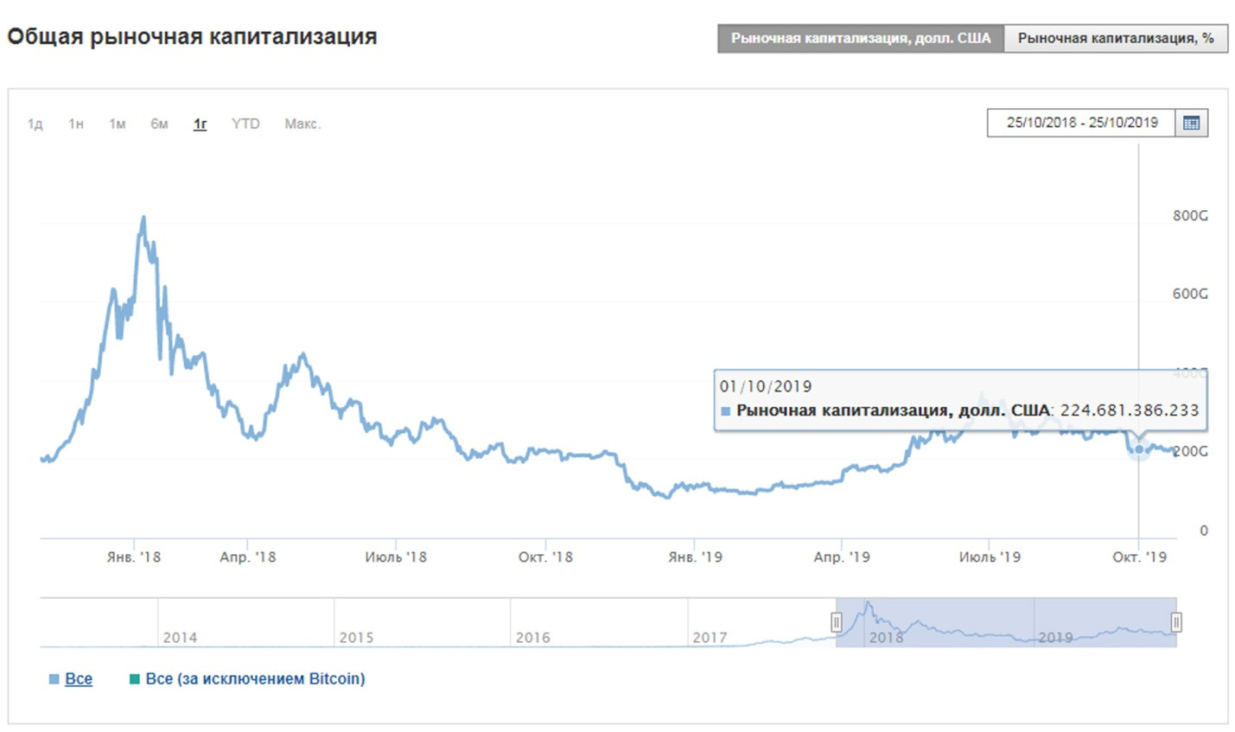The image size is (1235, 732).
Task: Open the calendar date picker icon
Action: click(1191, 123)
